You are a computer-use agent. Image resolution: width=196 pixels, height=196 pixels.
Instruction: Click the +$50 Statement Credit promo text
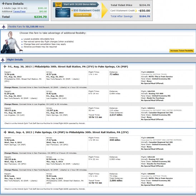point(86,10)
